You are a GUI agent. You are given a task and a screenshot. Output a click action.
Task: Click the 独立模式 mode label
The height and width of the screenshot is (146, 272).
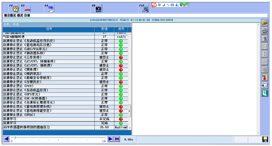coord(10,16)
